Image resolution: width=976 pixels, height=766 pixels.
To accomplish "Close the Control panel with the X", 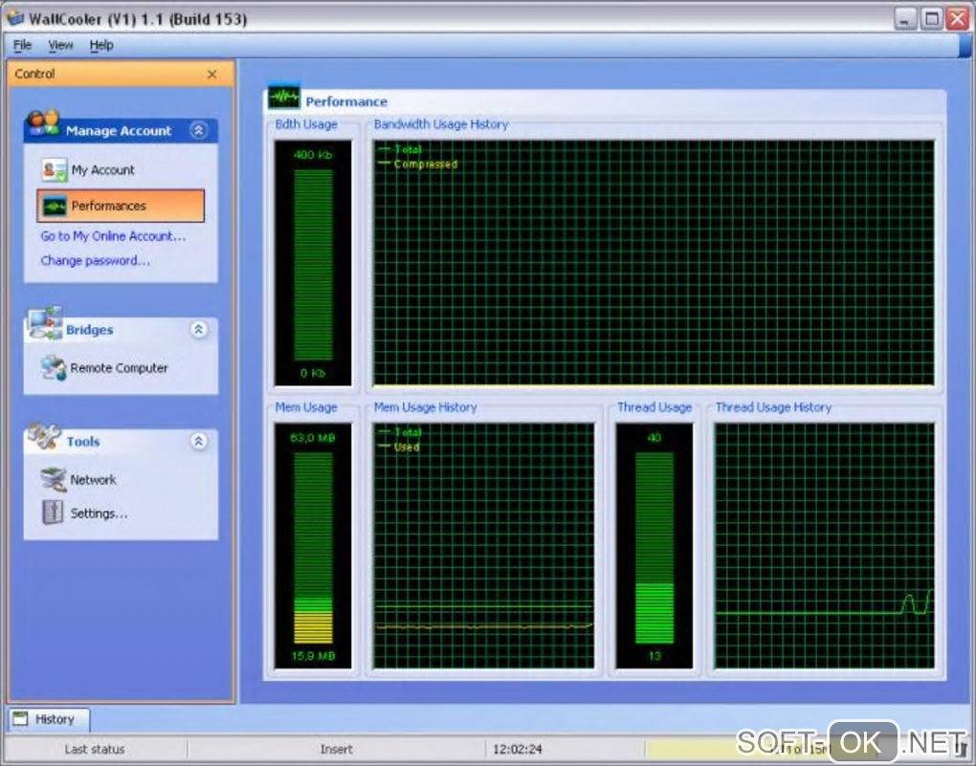I will [x=211, y=74].
